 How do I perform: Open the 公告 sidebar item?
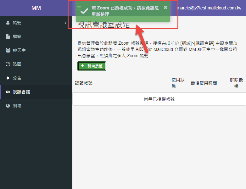[36, 78]
